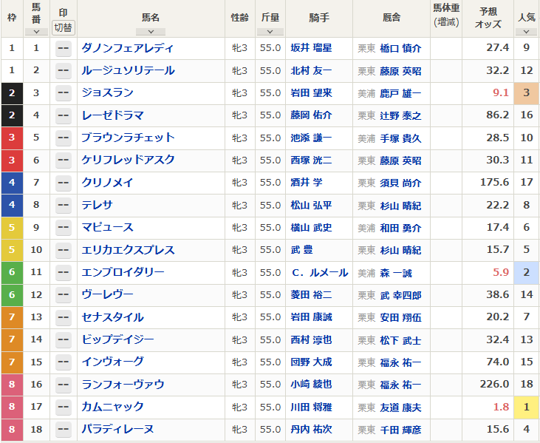Open jockey page for 武 豊

point(303,250)
